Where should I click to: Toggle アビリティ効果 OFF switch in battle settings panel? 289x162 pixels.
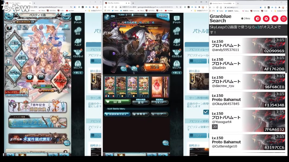coord(198,136)
